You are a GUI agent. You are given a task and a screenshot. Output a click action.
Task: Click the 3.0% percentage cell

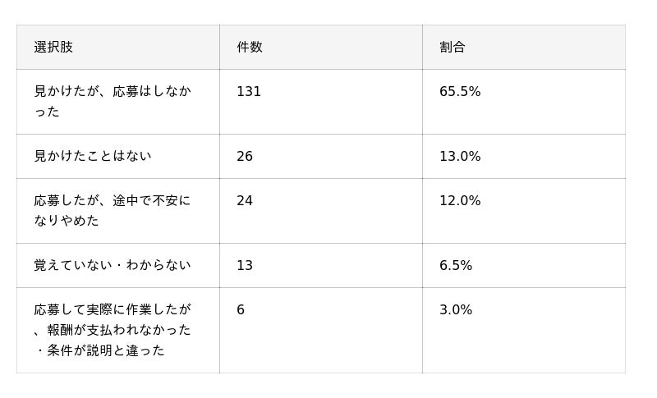(456, 309)
